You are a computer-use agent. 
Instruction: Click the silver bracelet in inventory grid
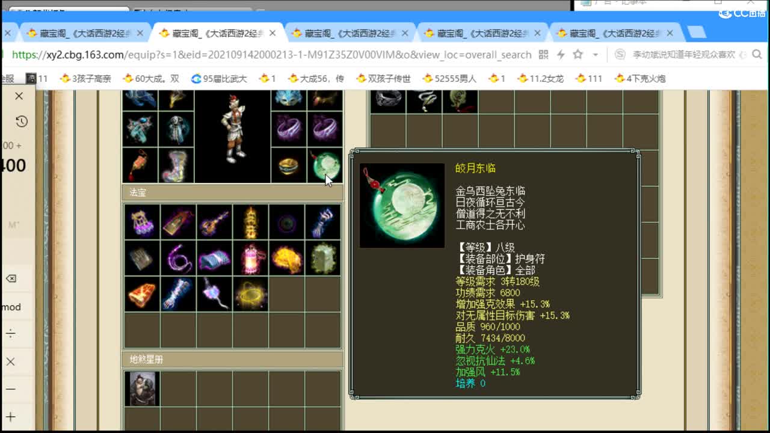pos(387,100)
